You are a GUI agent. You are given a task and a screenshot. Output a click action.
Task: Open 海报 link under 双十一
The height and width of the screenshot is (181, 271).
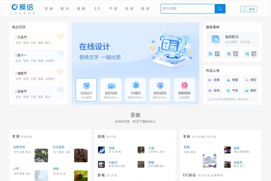click(x=26, y=60)
